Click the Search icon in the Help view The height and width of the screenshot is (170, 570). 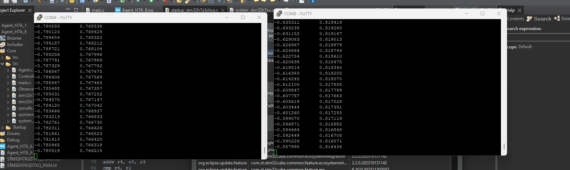point(529,19)
